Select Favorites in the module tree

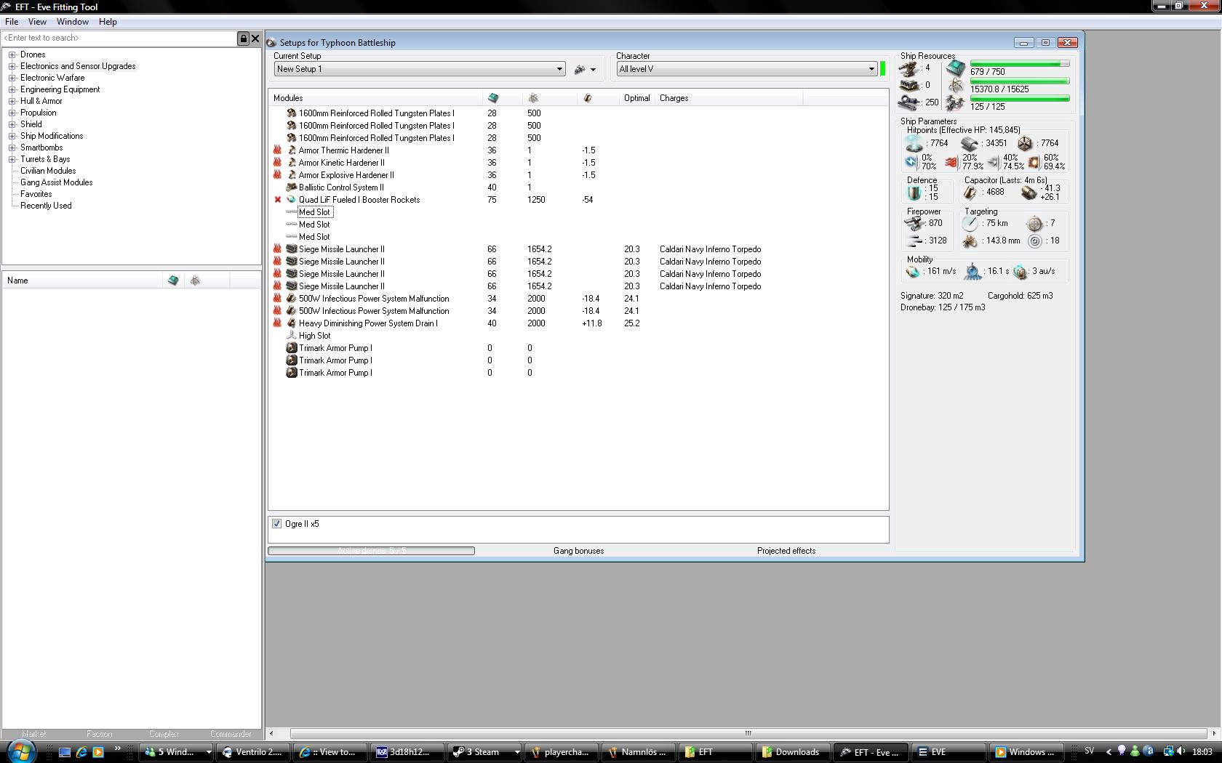click(x=36, y=194)
